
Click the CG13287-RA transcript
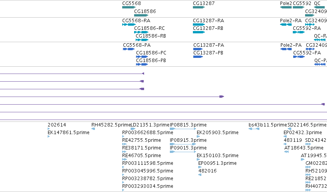199,25
